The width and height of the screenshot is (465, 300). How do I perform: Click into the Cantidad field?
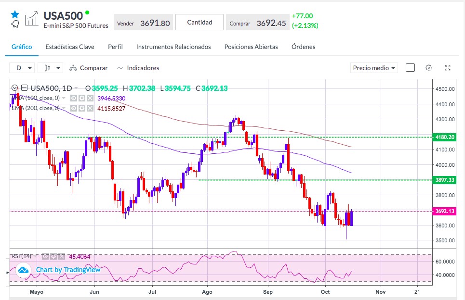[x=199, y=22]
